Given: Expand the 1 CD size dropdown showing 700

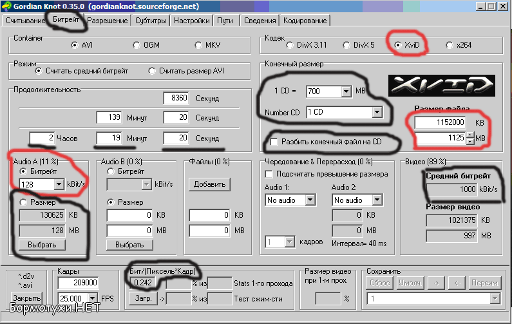Looking at the screenshot, I should pos(346,91).
